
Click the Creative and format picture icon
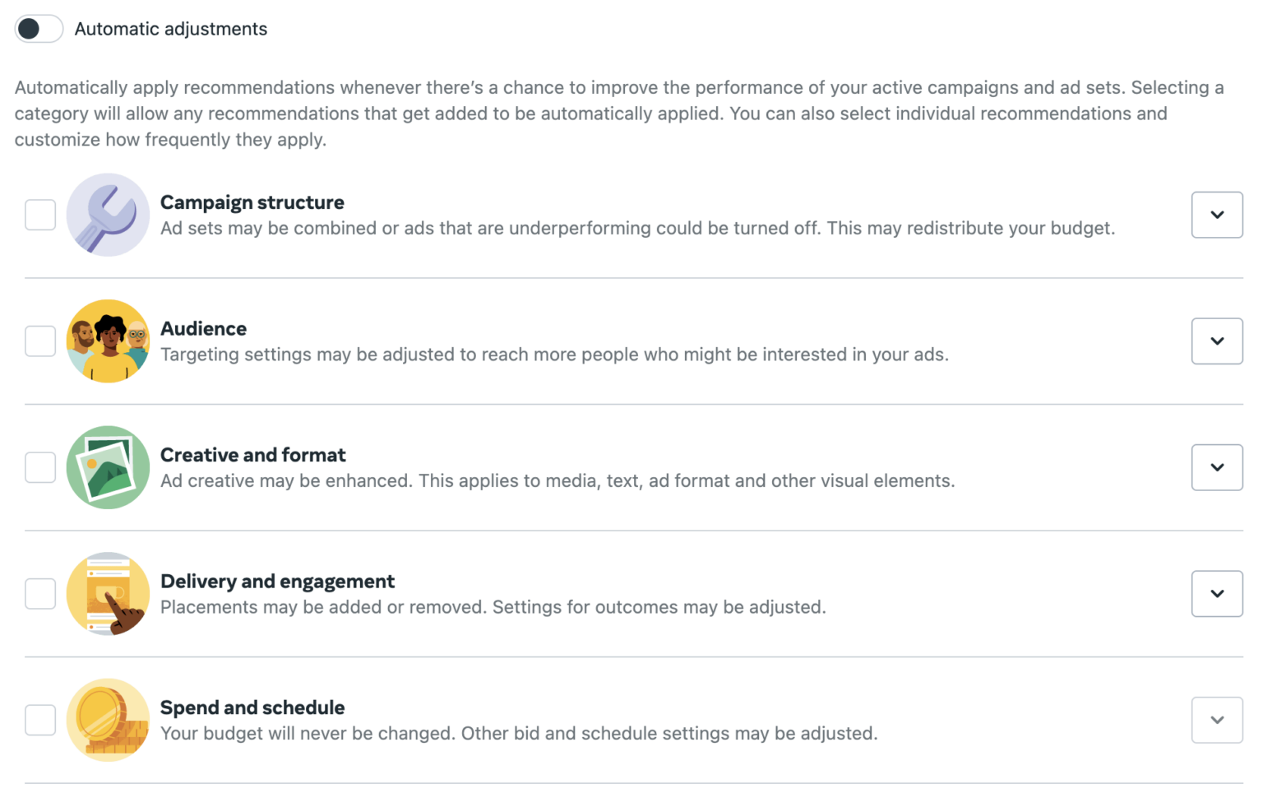108,467
